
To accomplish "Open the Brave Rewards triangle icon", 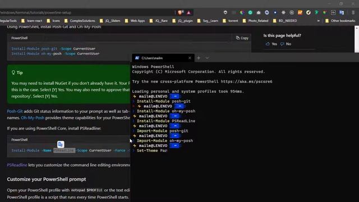I will click(x=188, y=12).
